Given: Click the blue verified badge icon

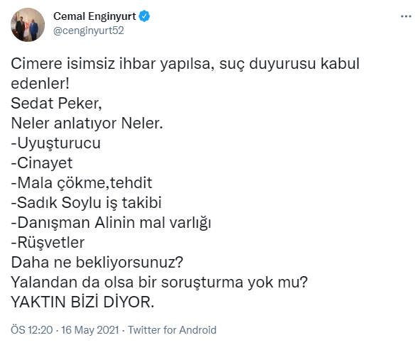Looking at the screenshot, I should click(144, 16).
